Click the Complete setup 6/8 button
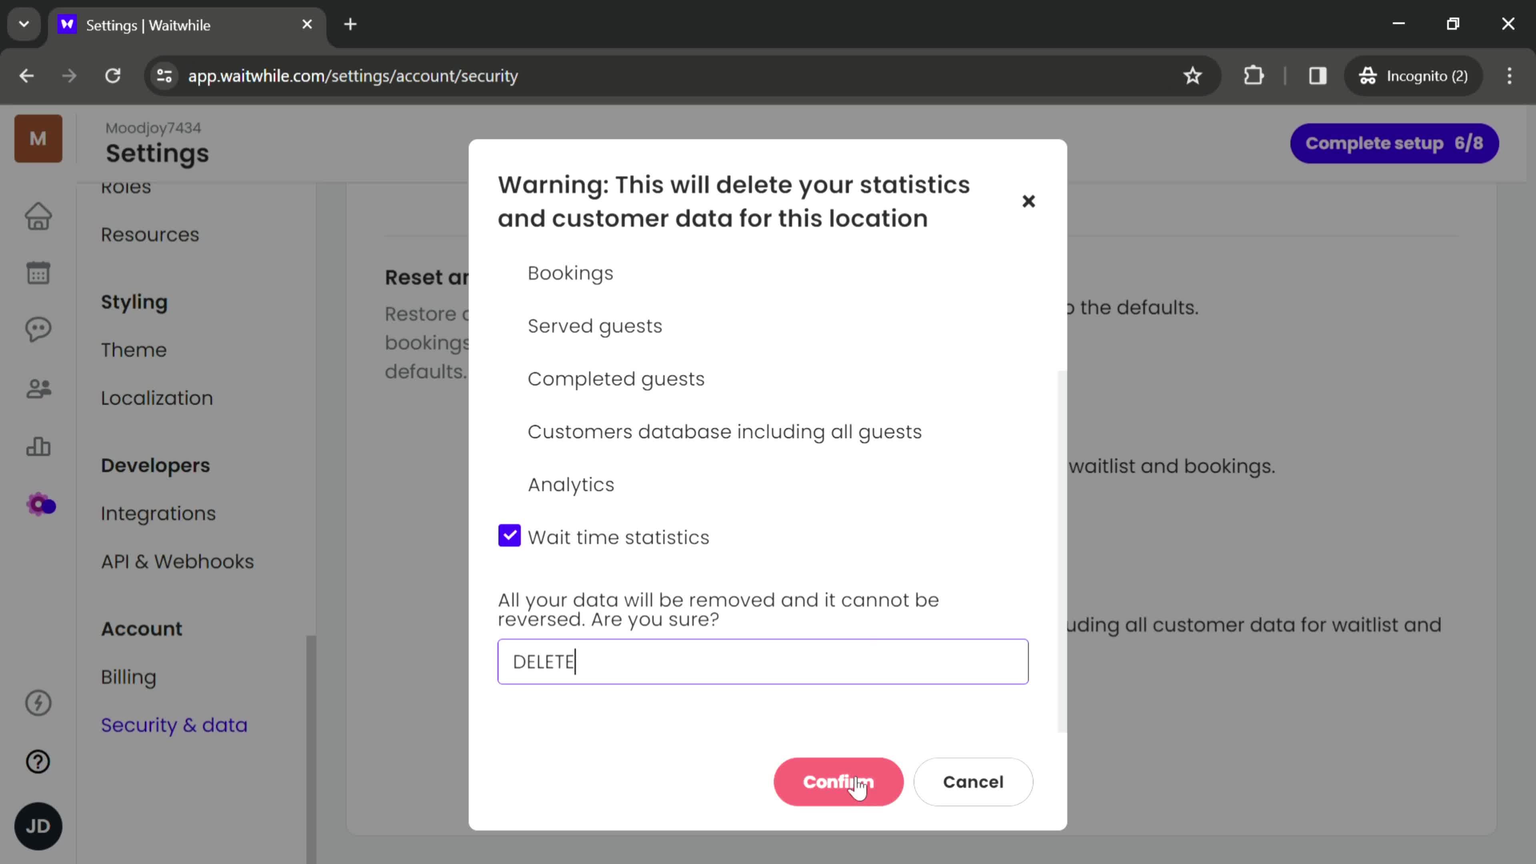This screenshot has height=864, width=1536. point(1394,143)
